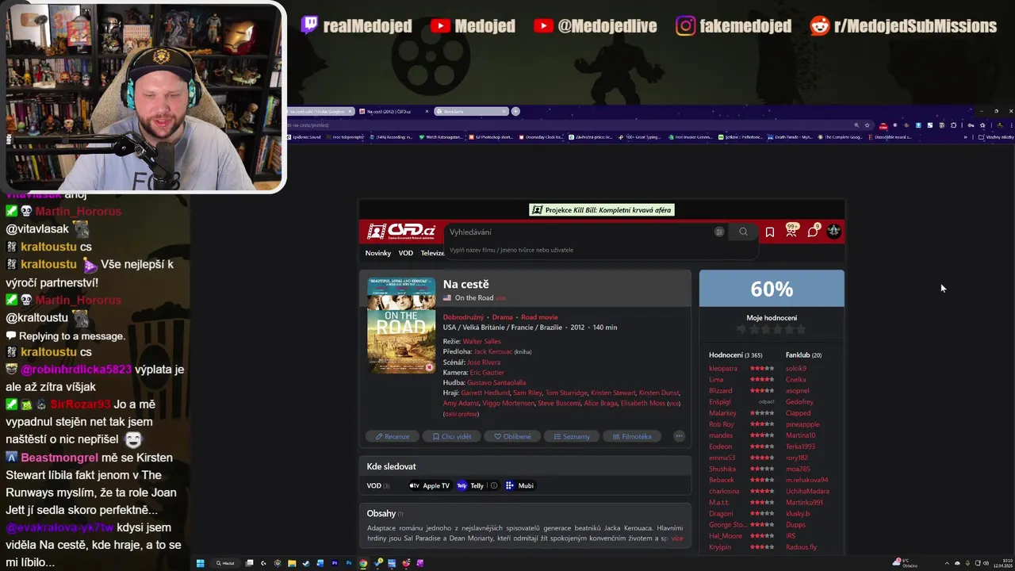The image size is (1015, 571).
Task: Toggle Oblíbené favorite for the film
Action: 512,436
